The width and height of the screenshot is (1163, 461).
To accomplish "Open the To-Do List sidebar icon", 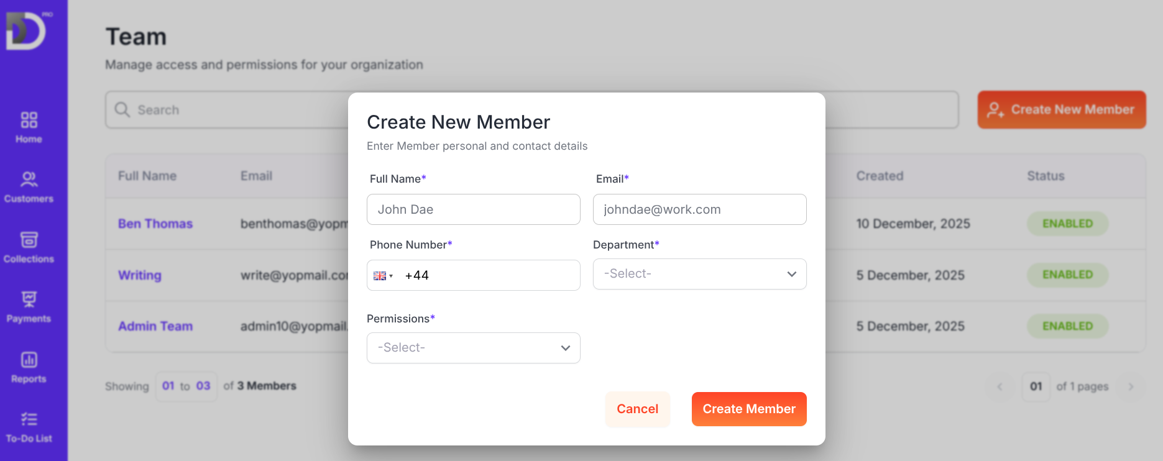I will point(29,419).
